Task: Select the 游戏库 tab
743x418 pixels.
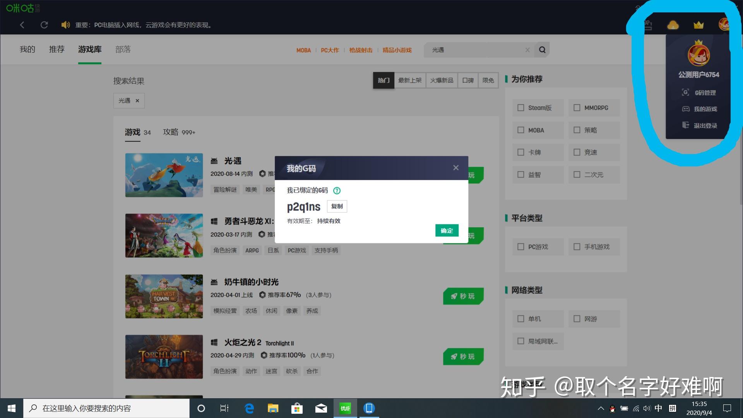Action: point(90,49)
